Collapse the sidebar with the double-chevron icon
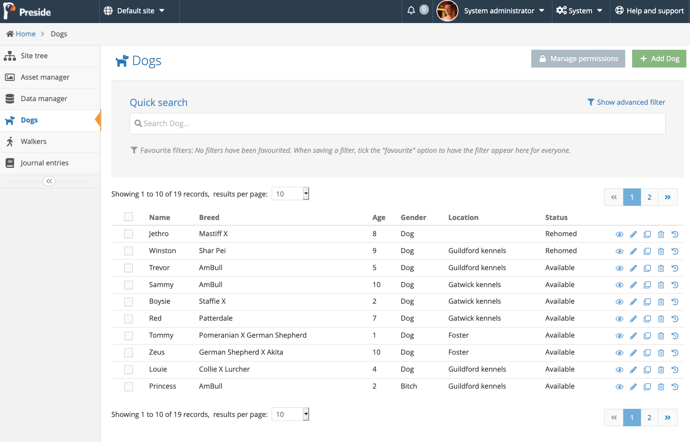The width and height of the screenshot is (690, 442). point(49,181)
